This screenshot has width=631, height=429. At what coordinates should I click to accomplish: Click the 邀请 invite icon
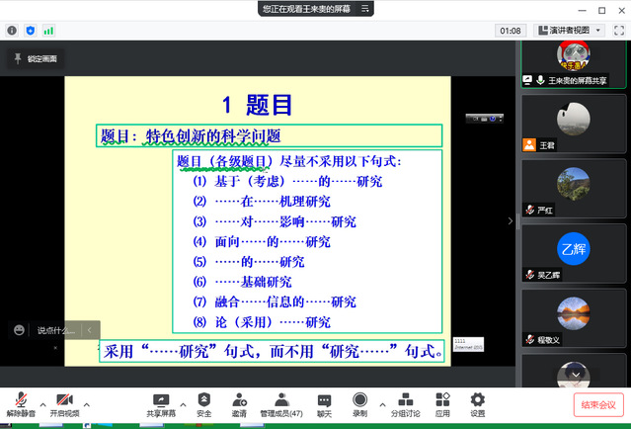coord(239,403)
